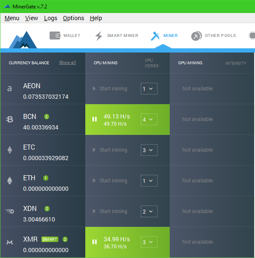This screenshot has height=258, width=255.
Task: Pause XMR mining
Action: [x=95, y=242]
